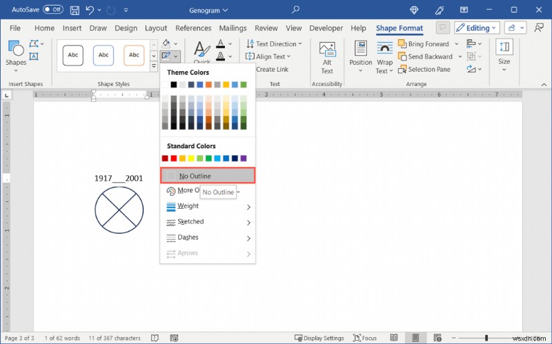Click the Shape Outline pen icon
552x344 pixels.
tap(166, 56)
